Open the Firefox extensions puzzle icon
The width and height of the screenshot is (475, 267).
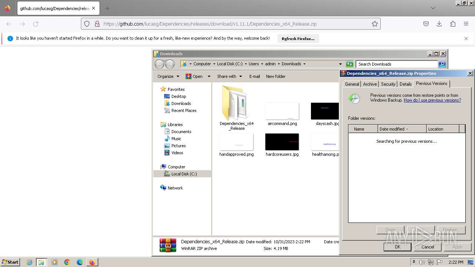point(453,24)
